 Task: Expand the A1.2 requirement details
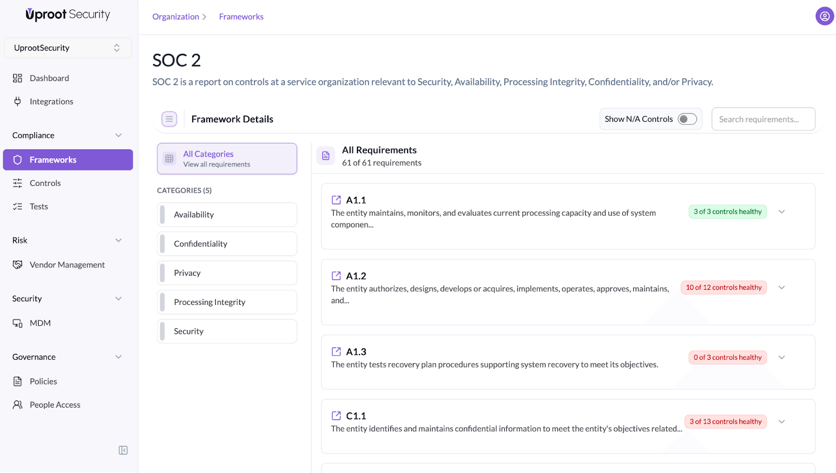782,288
